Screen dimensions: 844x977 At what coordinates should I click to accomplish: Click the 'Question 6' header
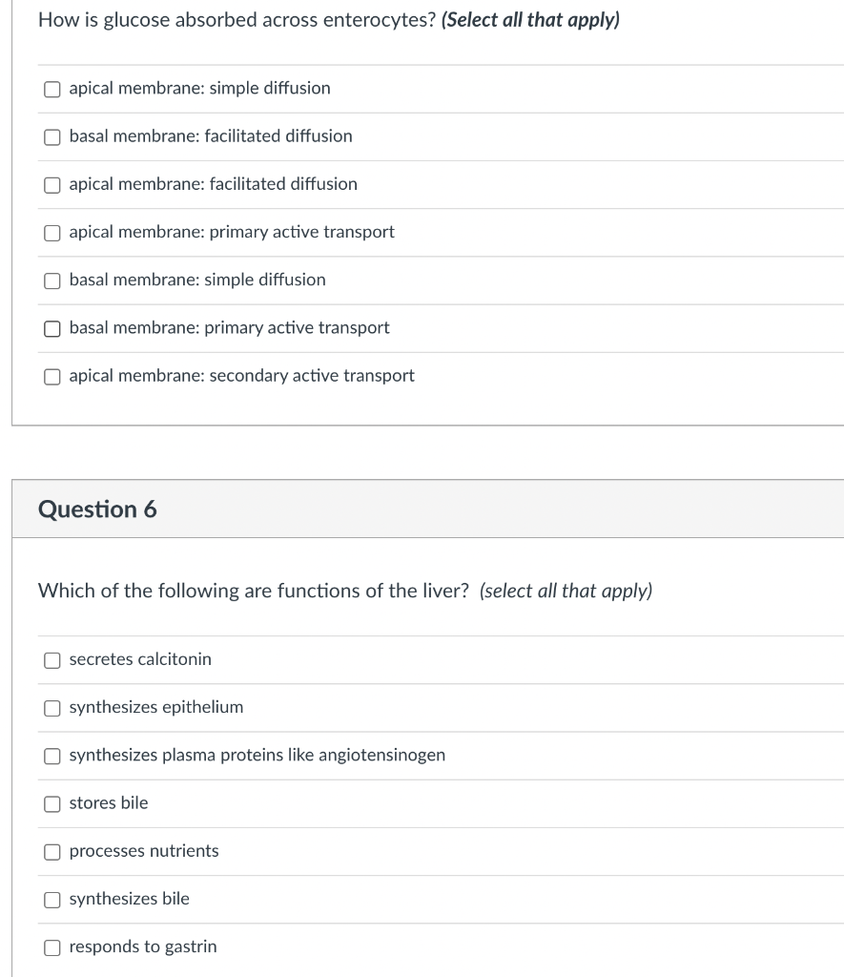97,509
